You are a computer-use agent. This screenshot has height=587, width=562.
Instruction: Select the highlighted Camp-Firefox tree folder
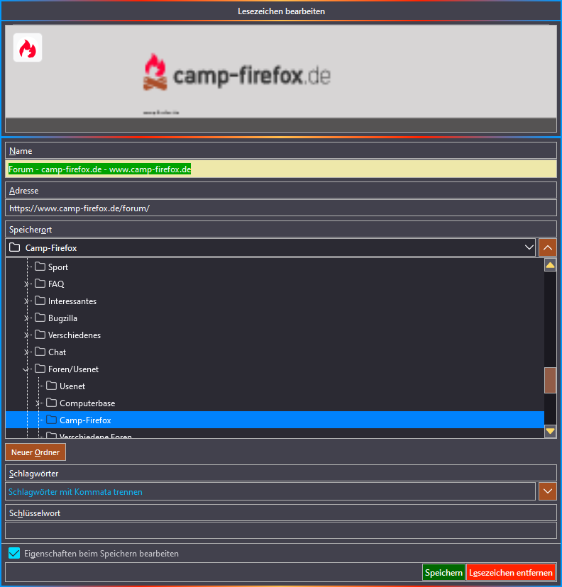tap(275, 420)
